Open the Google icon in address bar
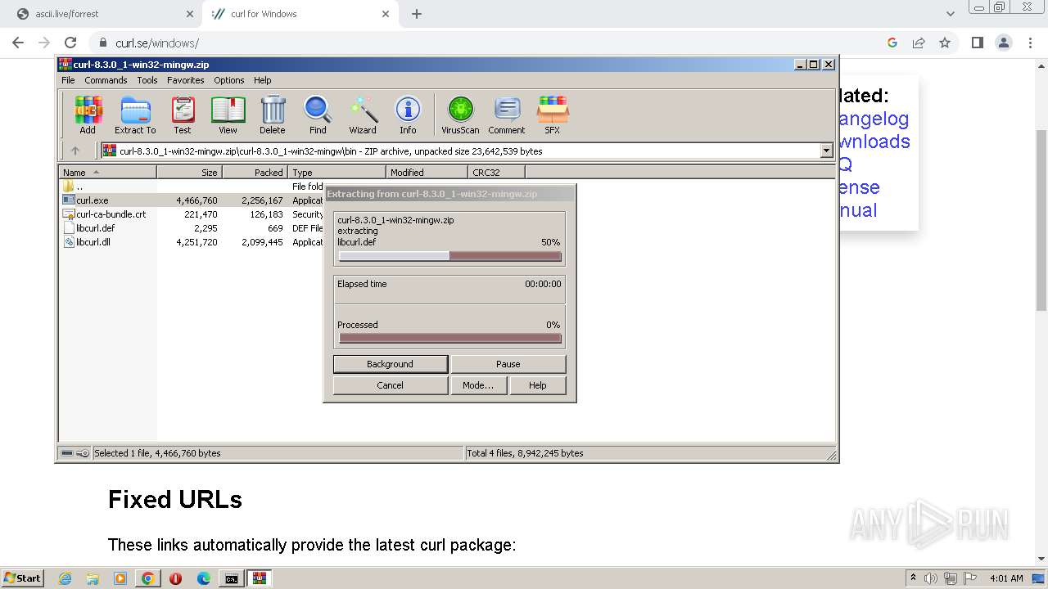Viewport: 1048px width, 589px height. click(x=892, y=43)
